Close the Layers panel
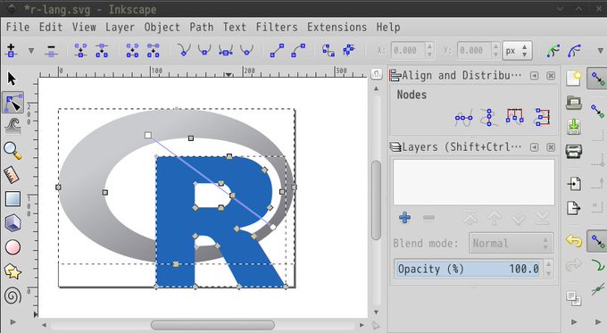This screenshot has height=333, width=607. (551, 147)
